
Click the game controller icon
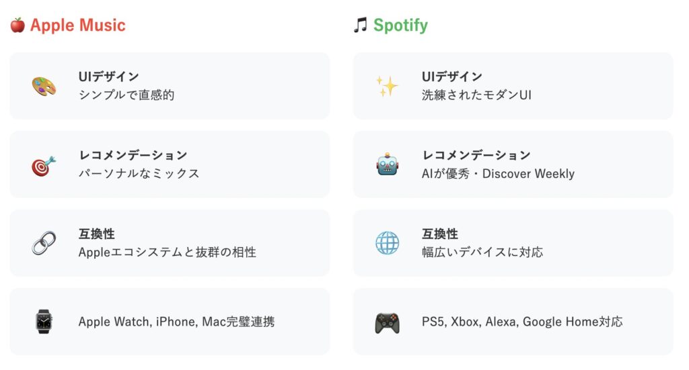point(387,322)
